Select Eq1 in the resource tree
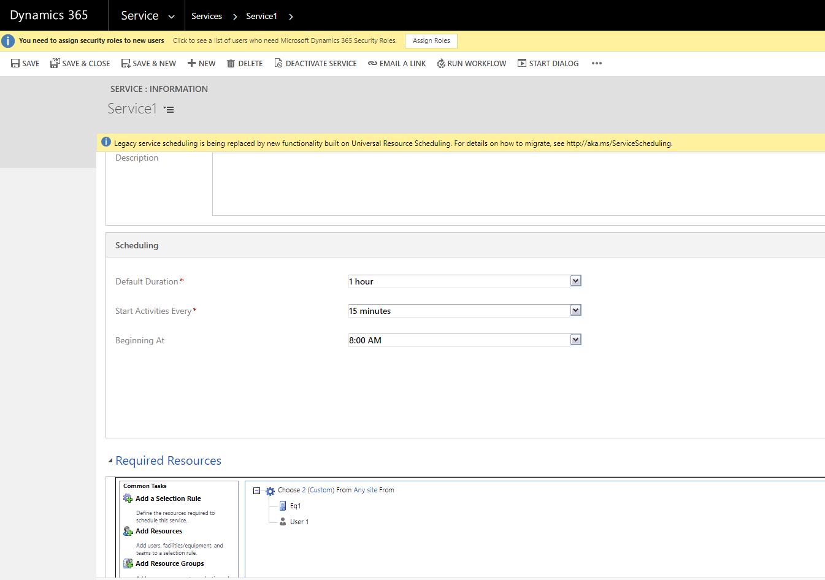825x580 pixels. pyautogui.click(x=296, y=506)
